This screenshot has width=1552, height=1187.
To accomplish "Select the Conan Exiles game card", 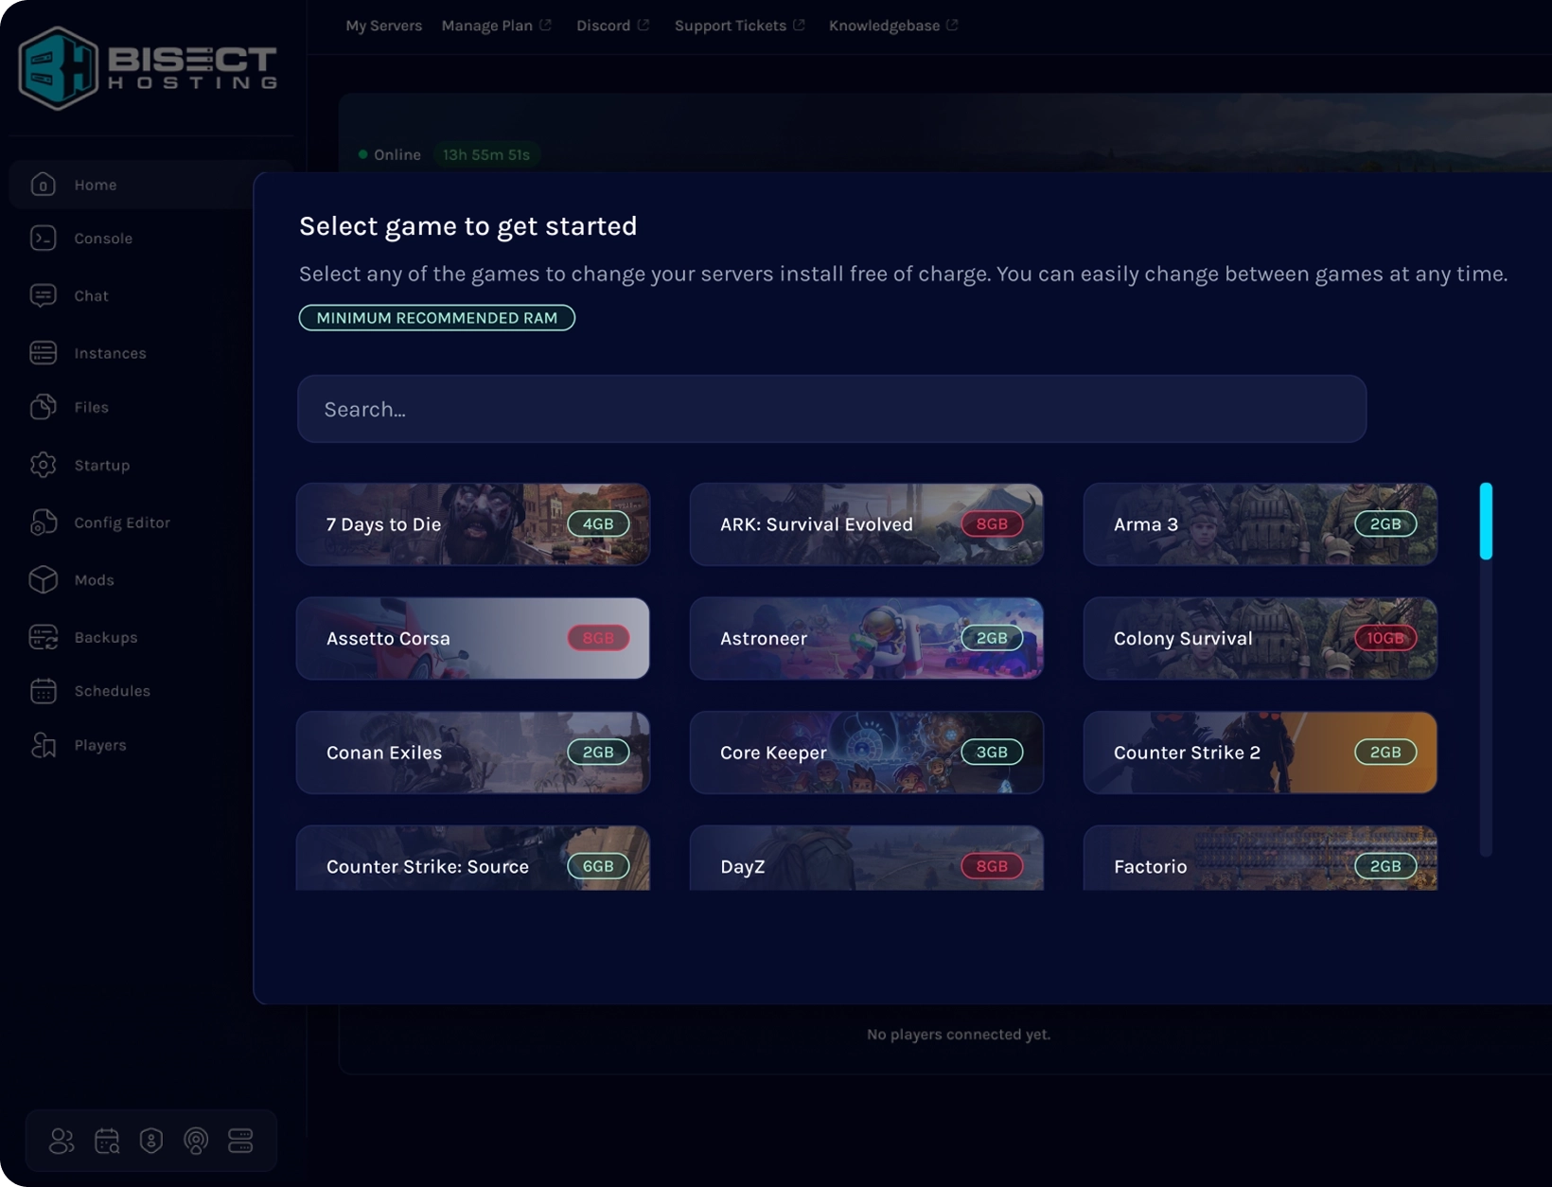I will (x=473, y=753).
